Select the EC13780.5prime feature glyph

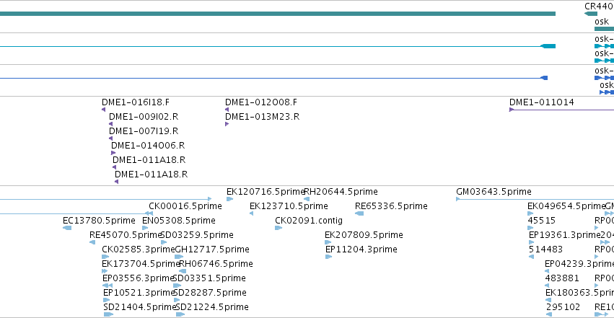67,228
